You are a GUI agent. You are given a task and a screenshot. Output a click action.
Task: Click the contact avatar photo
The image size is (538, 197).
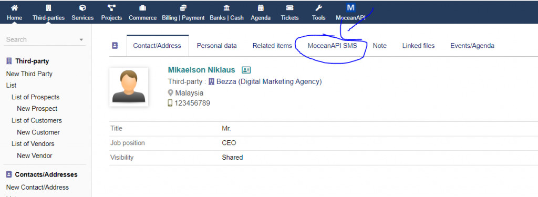[129, 87]
